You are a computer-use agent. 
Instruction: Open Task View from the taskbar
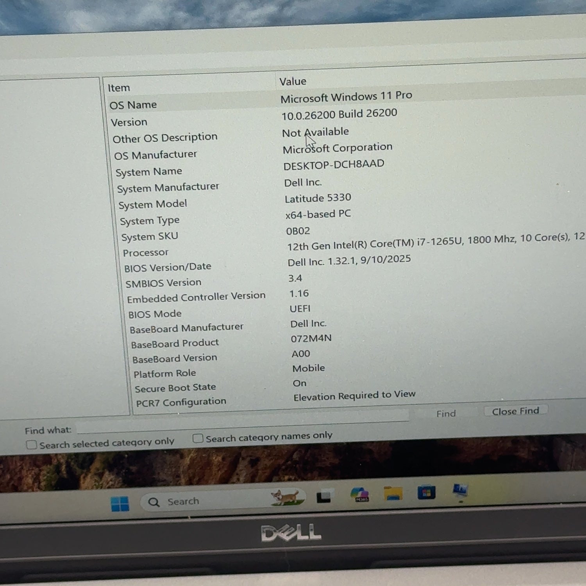point(325,496)
